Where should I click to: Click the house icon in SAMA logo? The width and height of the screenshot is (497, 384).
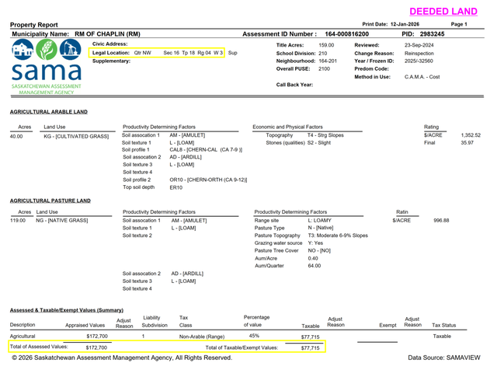pos(23,52)
